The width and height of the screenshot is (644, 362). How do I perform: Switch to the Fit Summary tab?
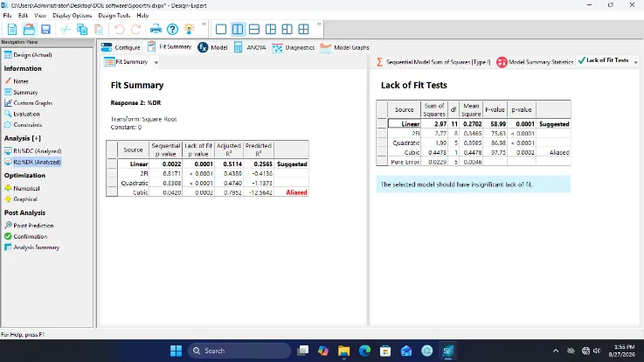pyautogui.click(x=170, y=47)
